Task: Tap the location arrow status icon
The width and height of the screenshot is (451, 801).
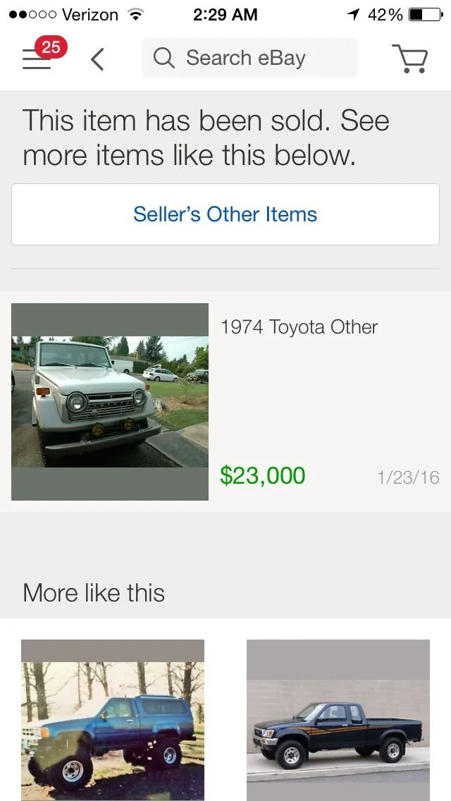Action: [353, 15]
